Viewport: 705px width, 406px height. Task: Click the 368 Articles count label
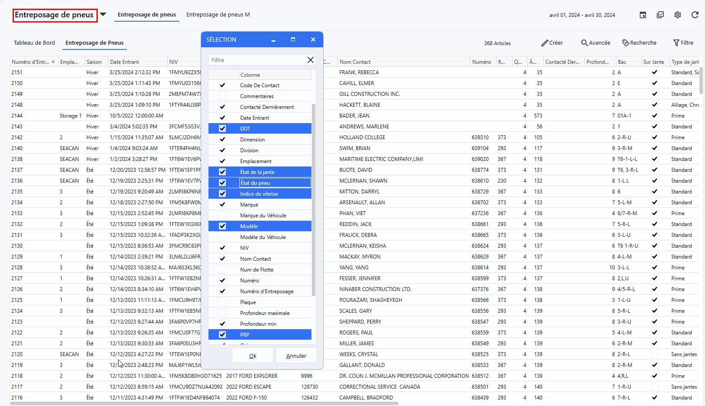497,43
